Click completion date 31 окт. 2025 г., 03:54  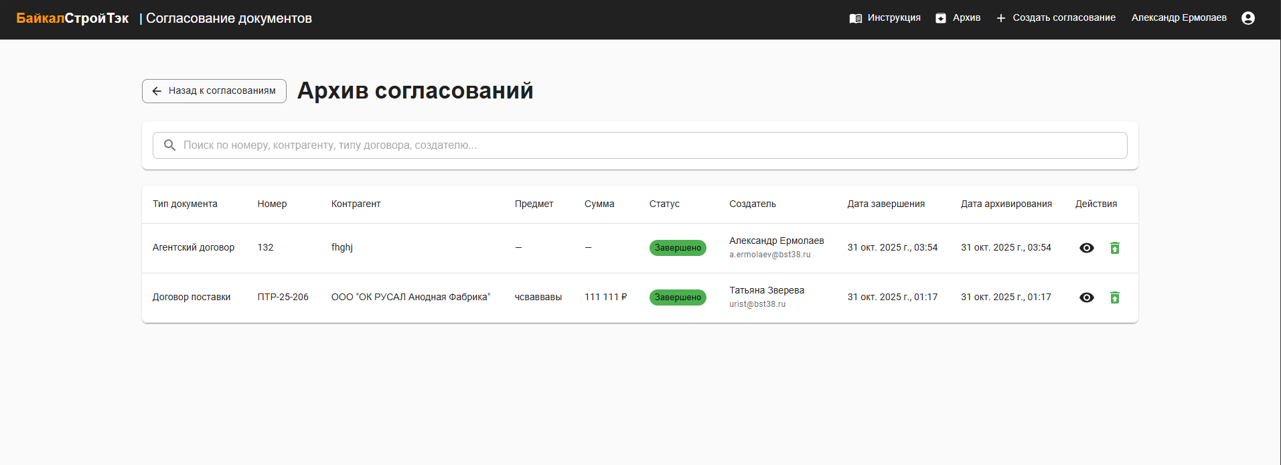(x=893, y=248)
